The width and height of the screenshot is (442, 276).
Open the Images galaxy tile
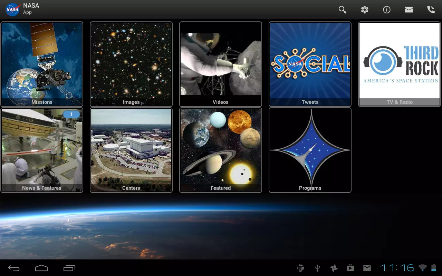click(131, 64)
